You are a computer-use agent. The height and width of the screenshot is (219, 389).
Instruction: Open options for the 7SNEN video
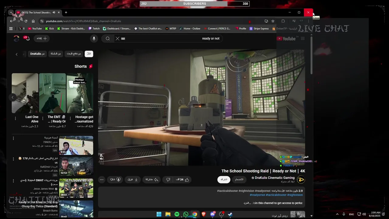[13, 138]
